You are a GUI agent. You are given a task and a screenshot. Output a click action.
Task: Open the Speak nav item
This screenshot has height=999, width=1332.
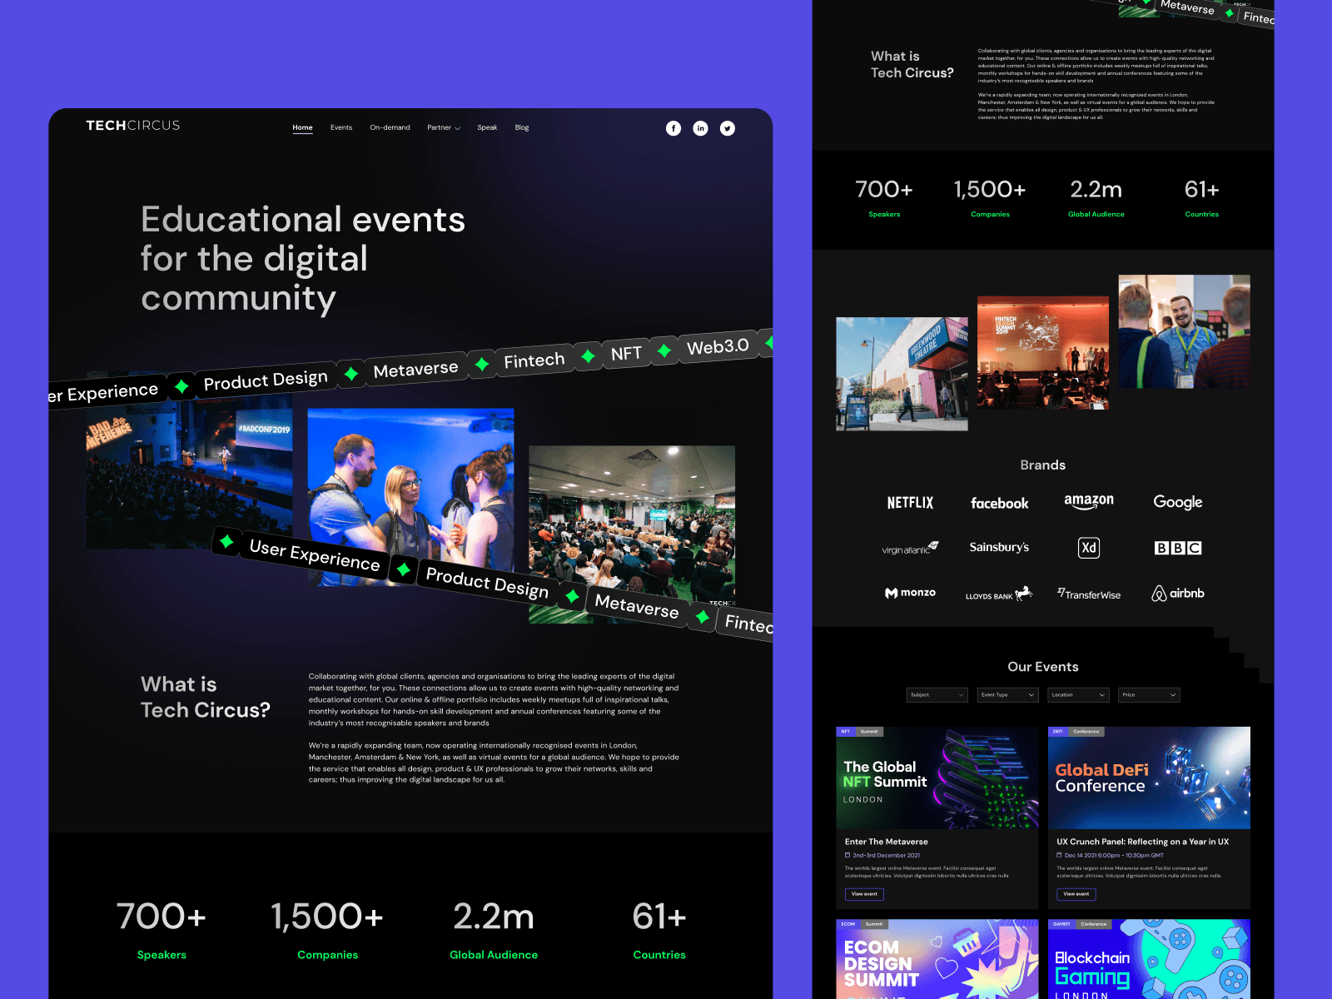(487, 128)
